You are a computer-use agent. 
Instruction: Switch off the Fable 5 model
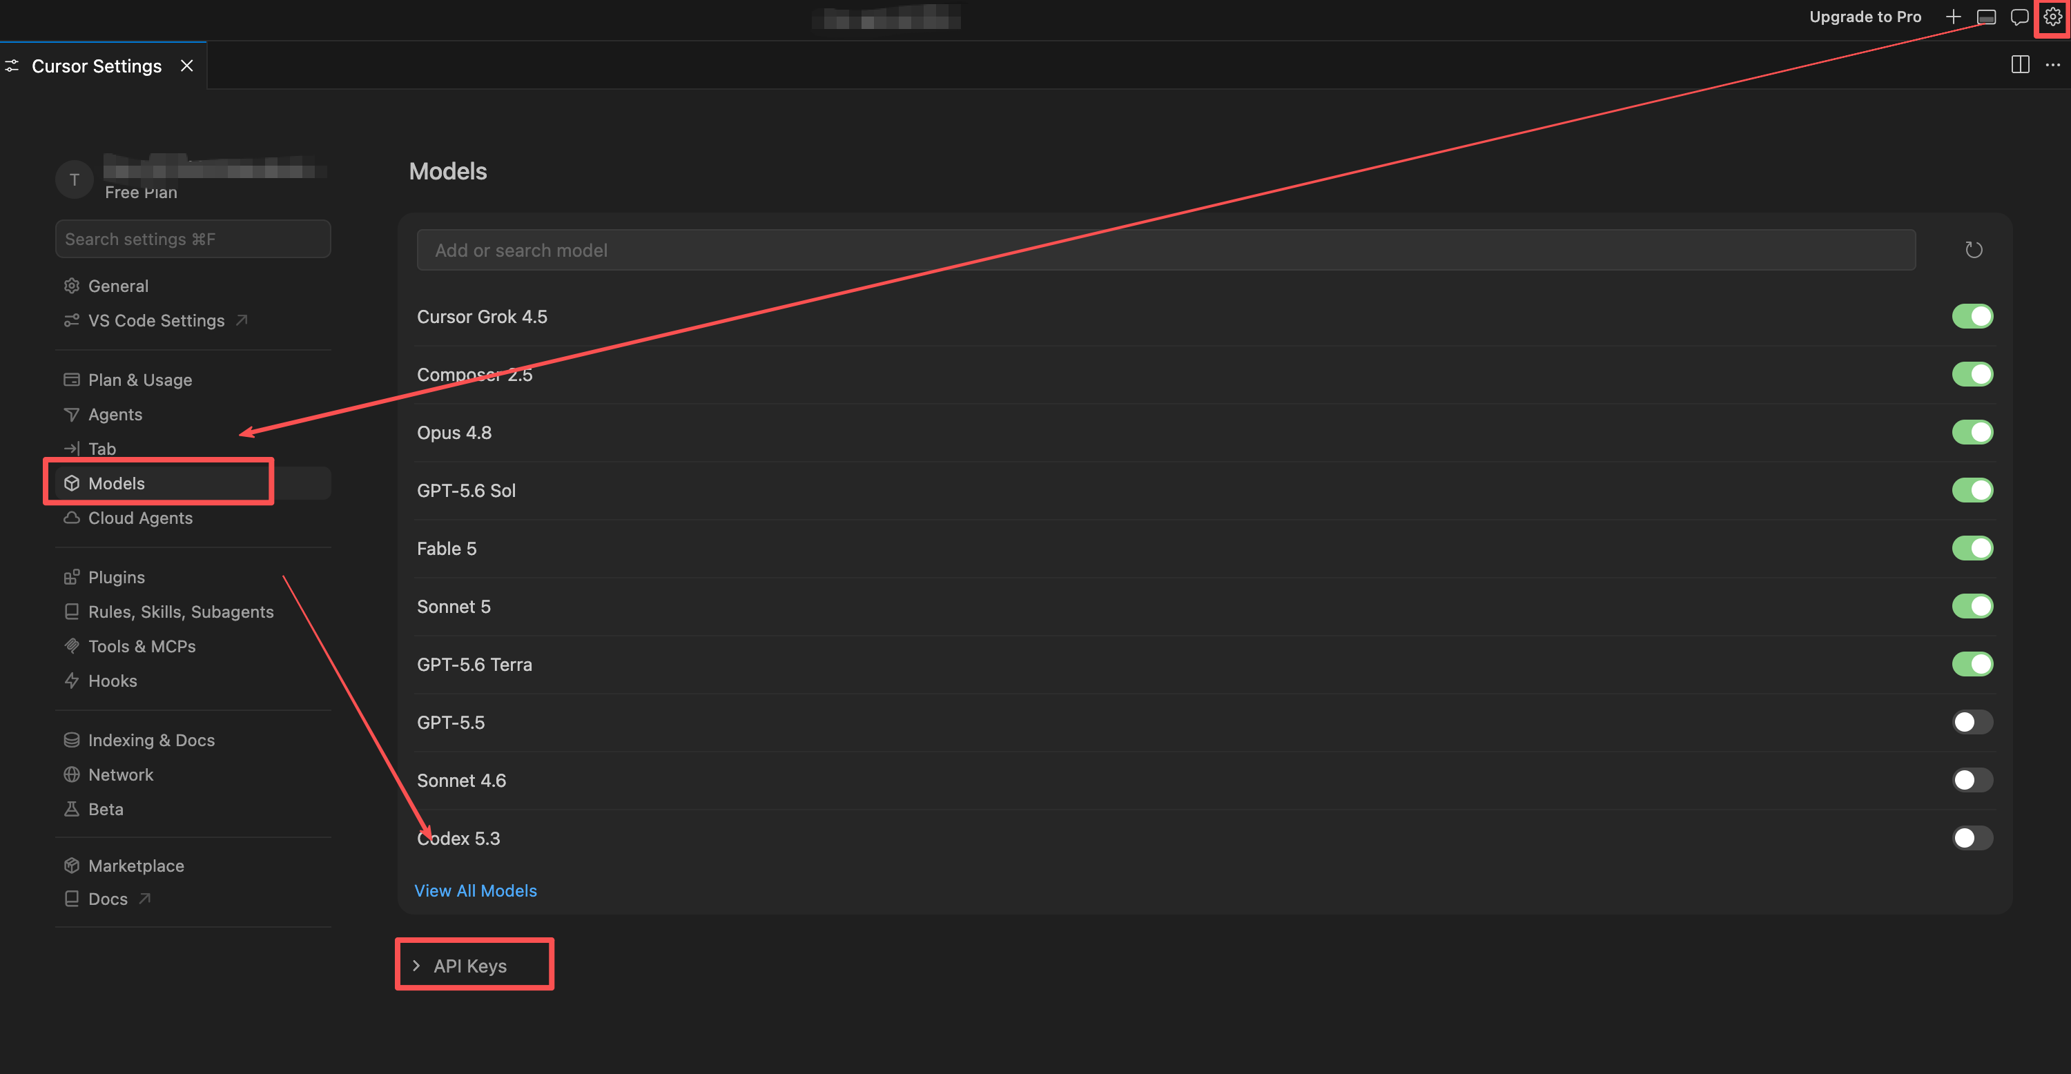point(1973,548)
